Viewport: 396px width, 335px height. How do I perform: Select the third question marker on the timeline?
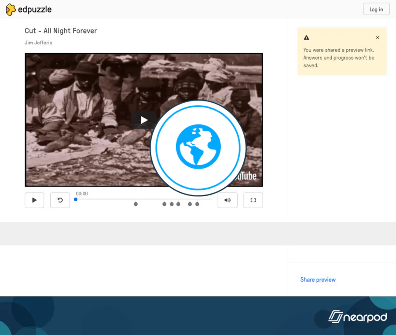[172, 204]
